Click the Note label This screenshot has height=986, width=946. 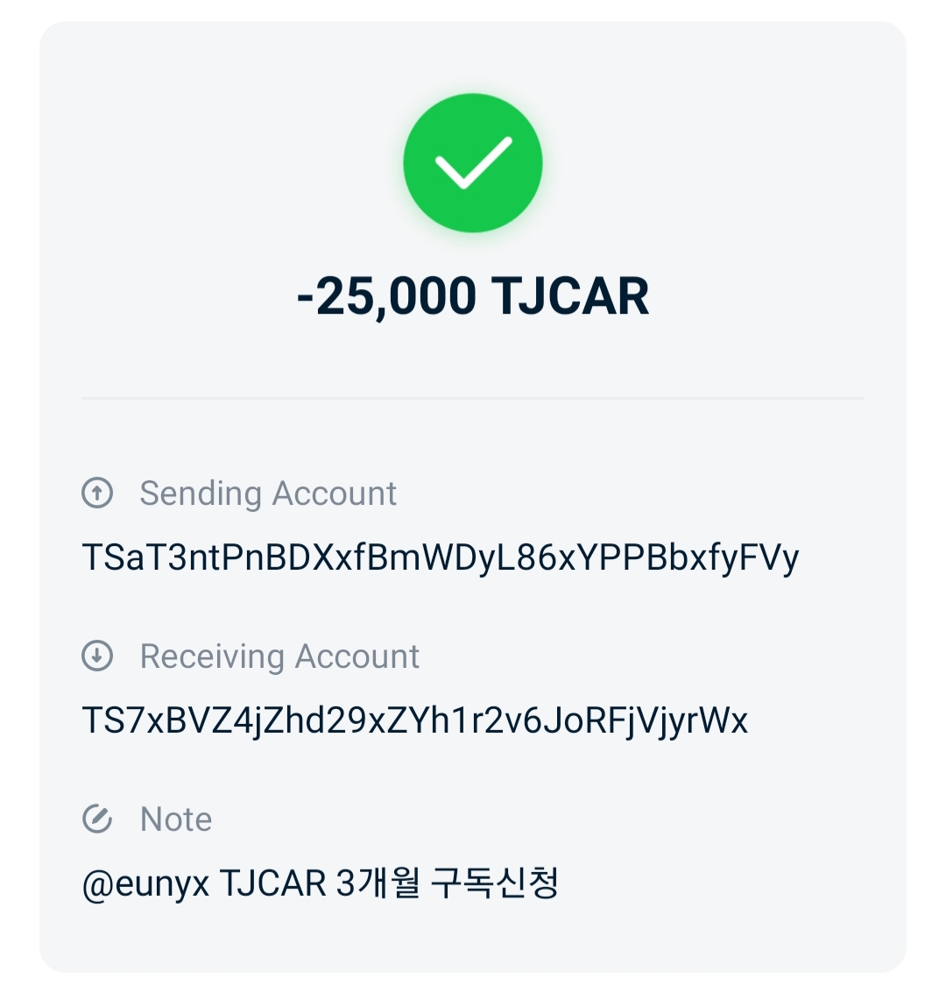176,819
